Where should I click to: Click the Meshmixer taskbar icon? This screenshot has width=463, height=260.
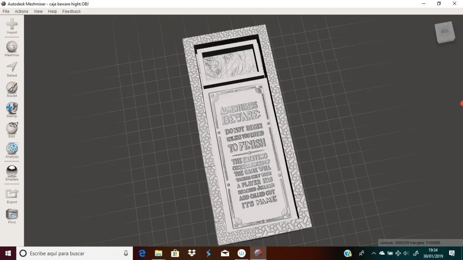[x=258, y=253]
